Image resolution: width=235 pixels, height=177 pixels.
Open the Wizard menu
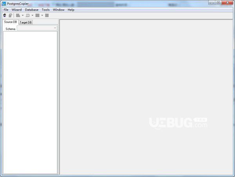[x=16, y=10]
